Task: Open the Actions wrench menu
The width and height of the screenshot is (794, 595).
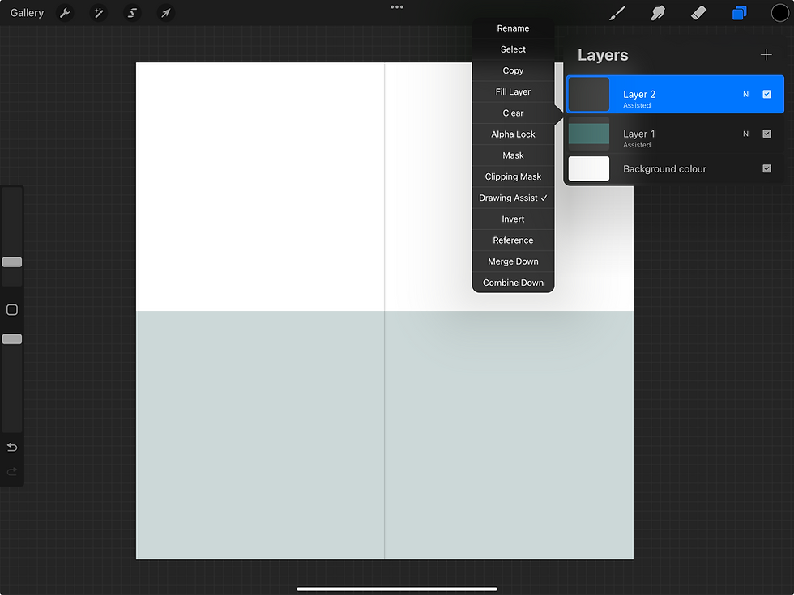Action: [64, 13]
